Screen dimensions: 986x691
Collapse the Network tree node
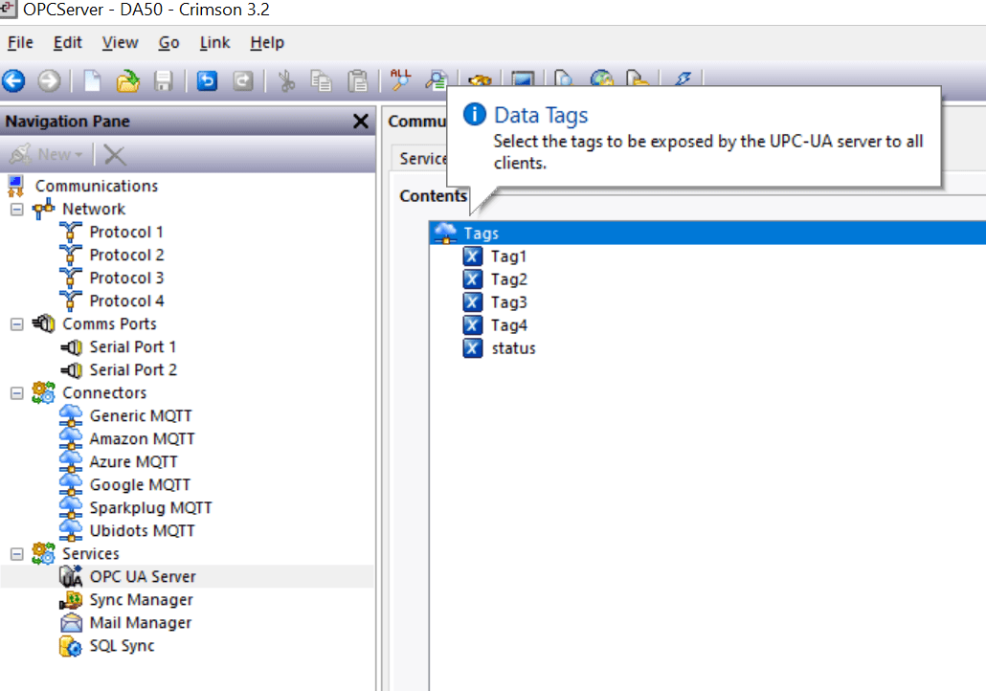(x=17, y=210)
